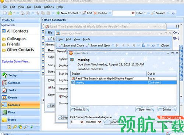Click the main list scroll-down arrow
This screenshot has height=135, width=184.
pos(181,97)
